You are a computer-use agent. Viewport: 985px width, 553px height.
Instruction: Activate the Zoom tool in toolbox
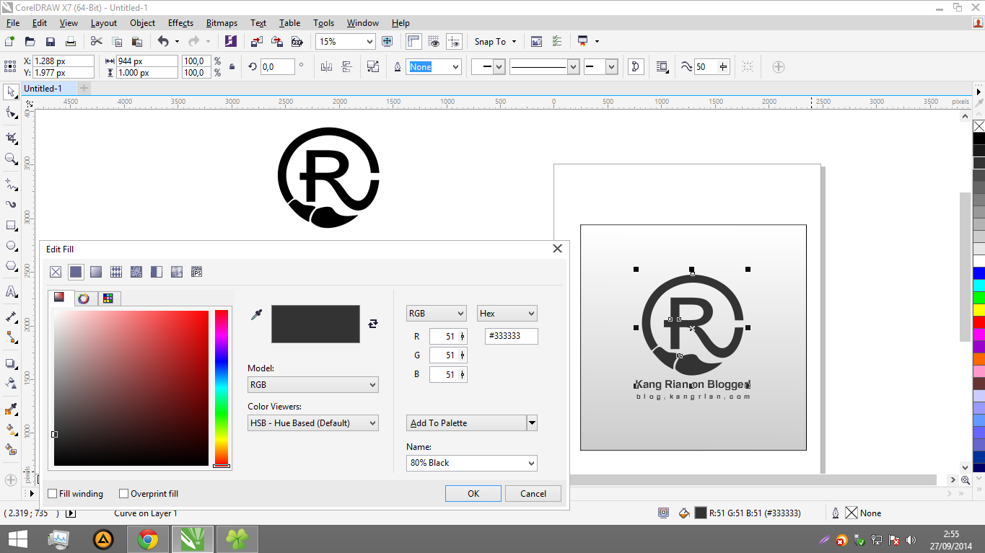click(11, 159)
